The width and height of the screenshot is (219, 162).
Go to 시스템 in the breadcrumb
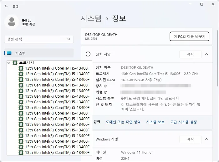pos(91,18)
